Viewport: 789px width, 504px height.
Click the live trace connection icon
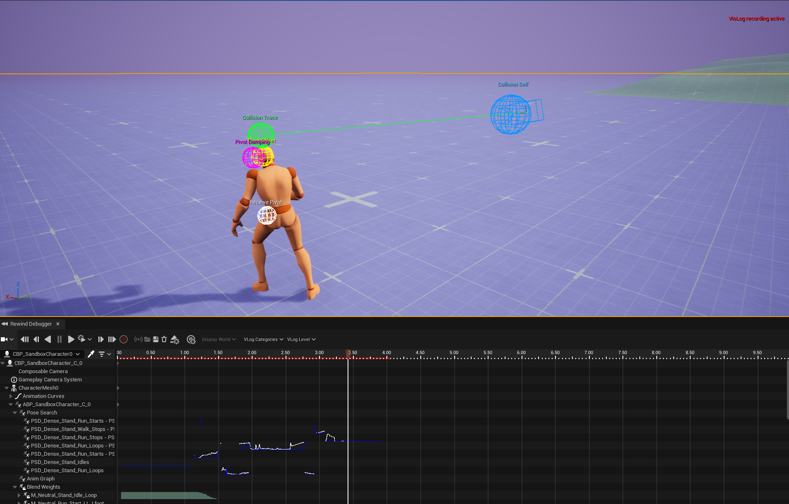[x=138, y=339]
